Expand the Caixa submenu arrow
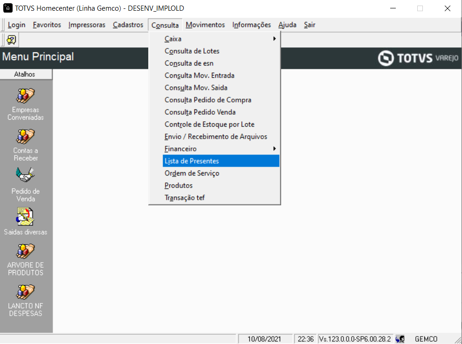Viewport: 462px width, 344px height. point(275,39)
